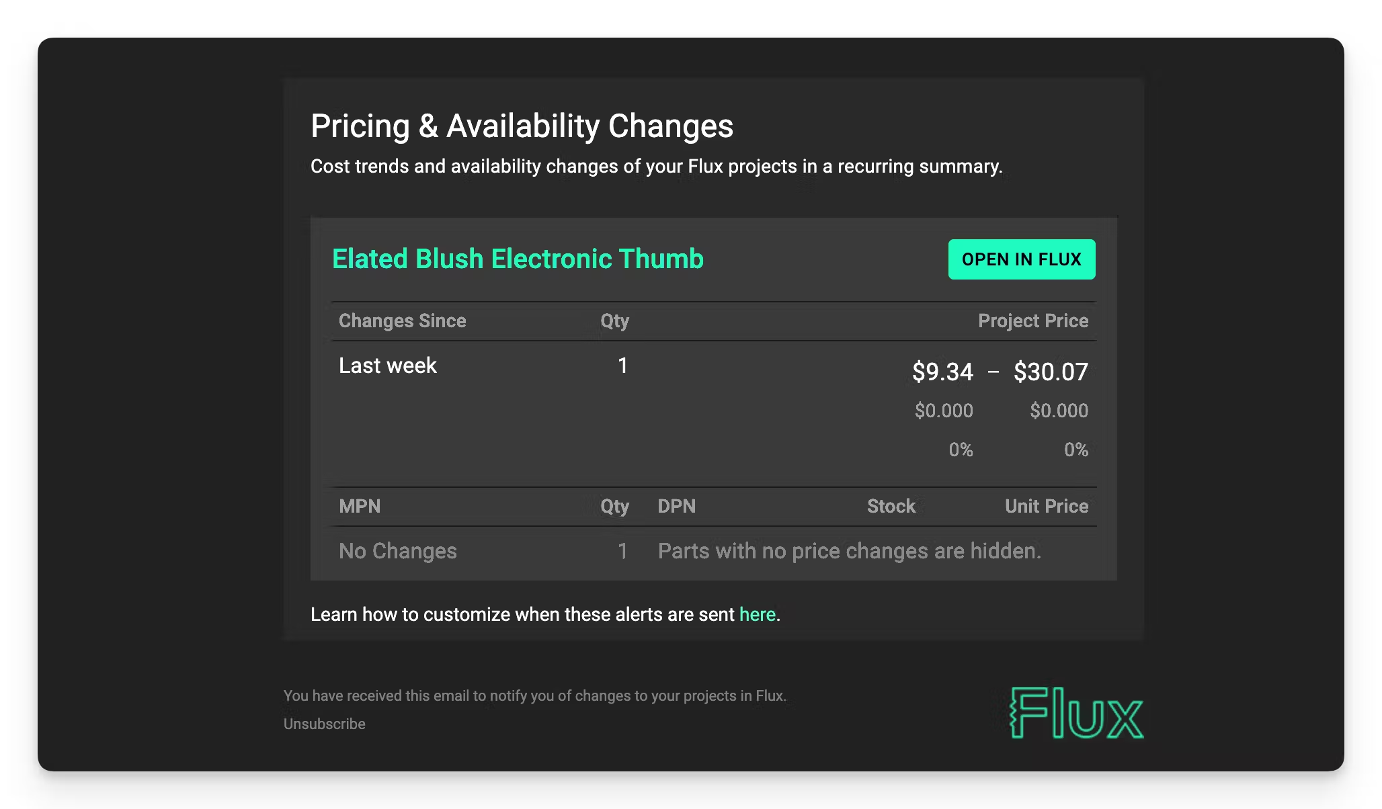Open the Elated Blush Electronic Thumb project link
1382x809 pixels.
(518, 259)
